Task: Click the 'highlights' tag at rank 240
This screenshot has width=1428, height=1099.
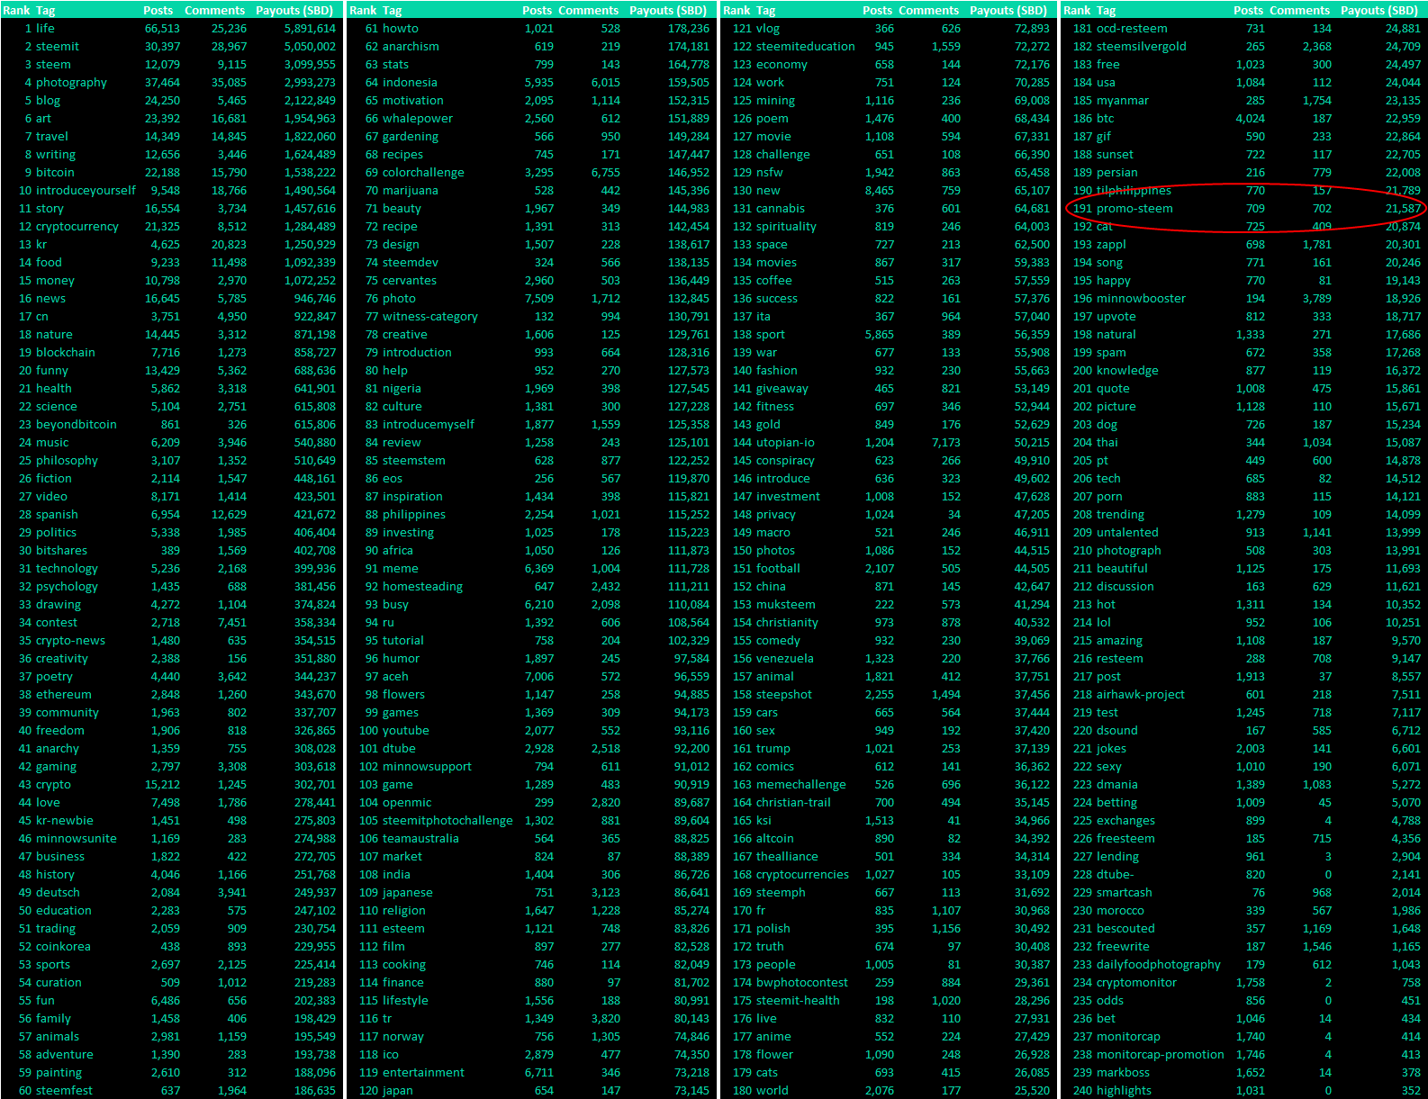Action: click(x=1124, y=1090)
